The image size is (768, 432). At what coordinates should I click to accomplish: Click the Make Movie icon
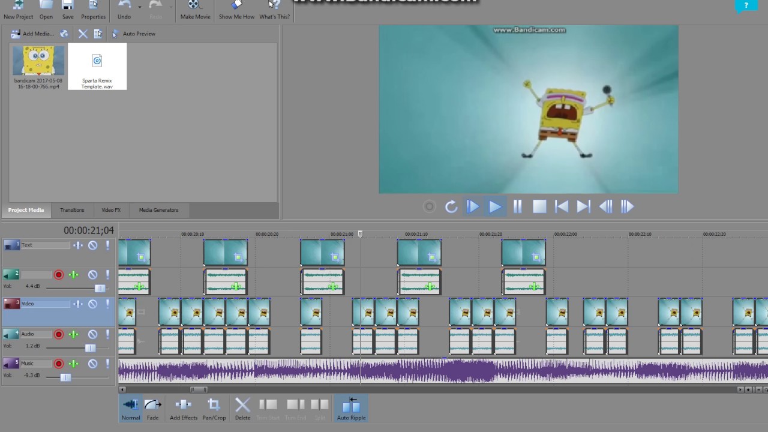pos(195,10)
